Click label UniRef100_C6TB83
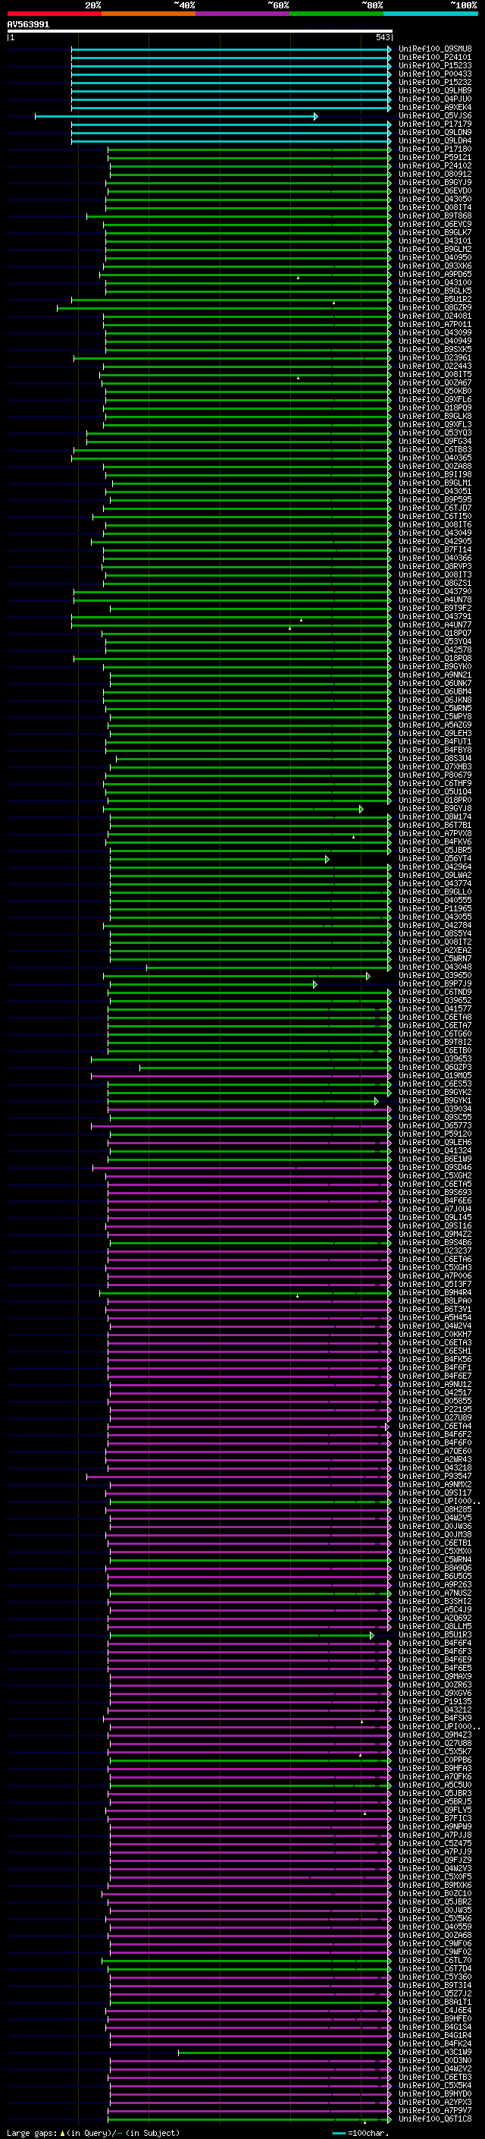The height and width of the screenshot is (2139, 485). click(x=434, y=449)
